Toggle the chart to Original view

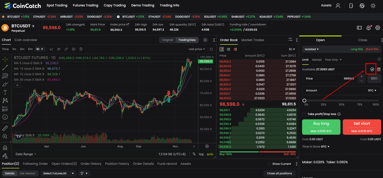click(x=168, y=40)
